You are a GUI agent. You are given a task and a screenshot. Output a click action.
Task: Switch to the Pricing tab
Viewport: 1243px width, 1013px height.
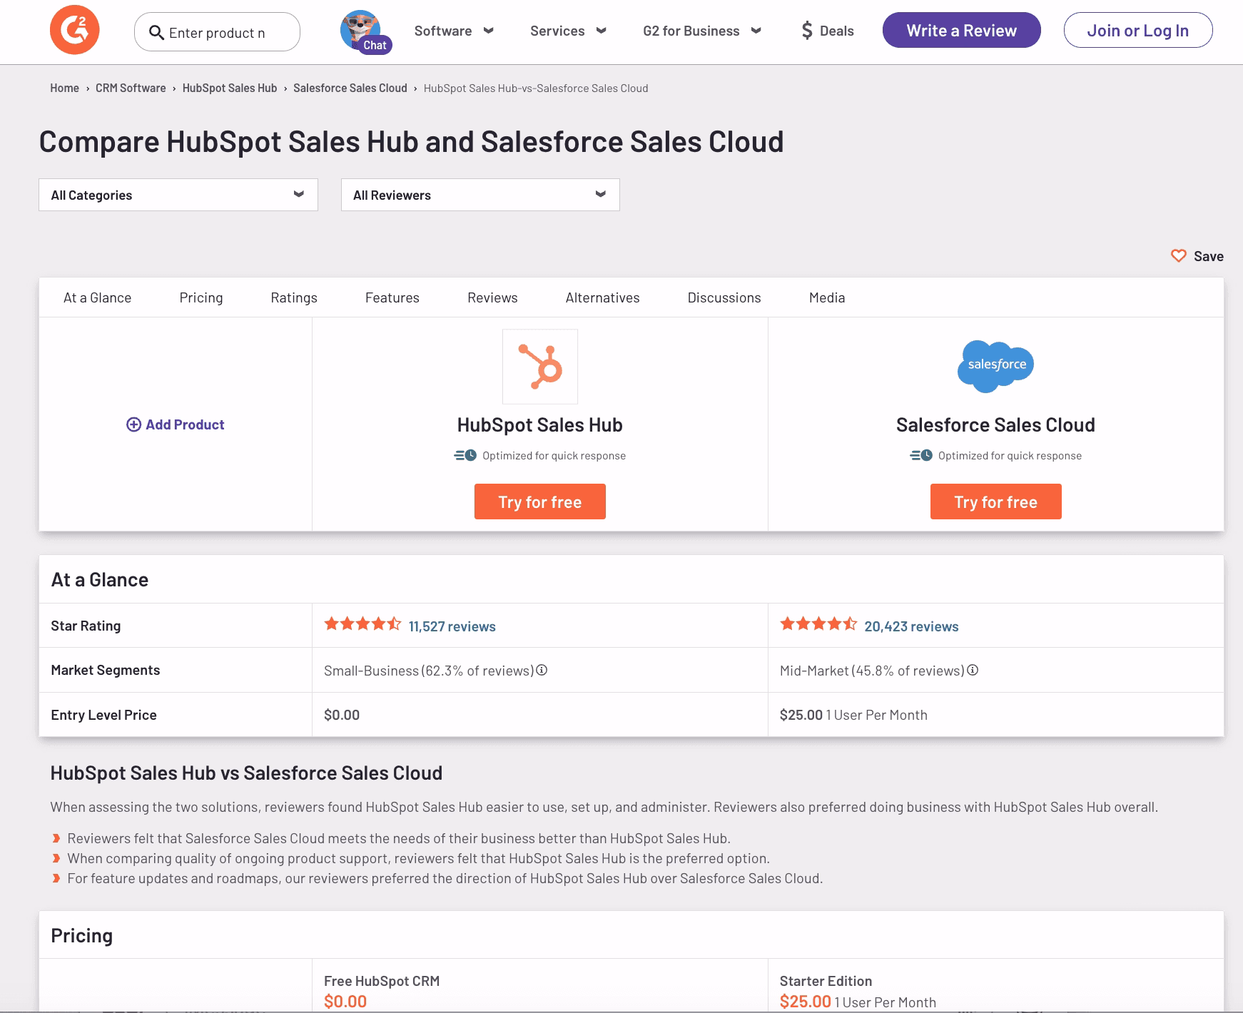[201, 297]
